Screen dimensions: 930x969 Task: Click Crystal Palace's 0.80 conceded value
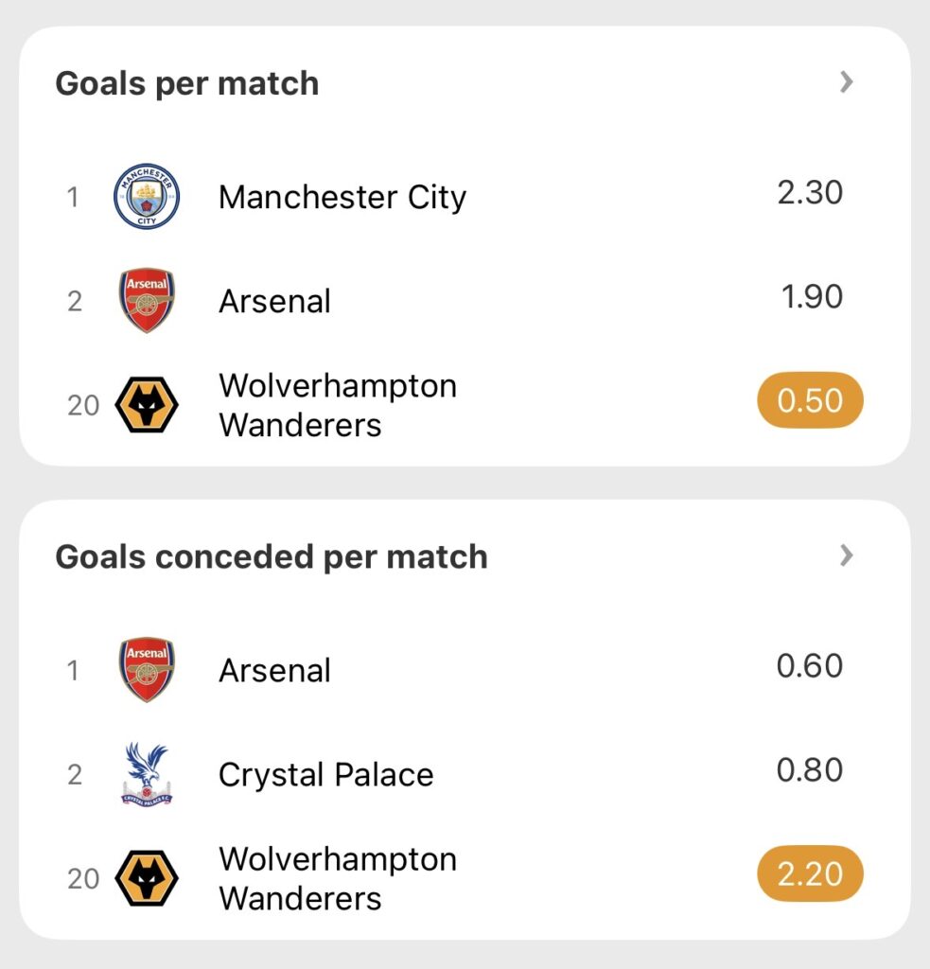point(810,769)
